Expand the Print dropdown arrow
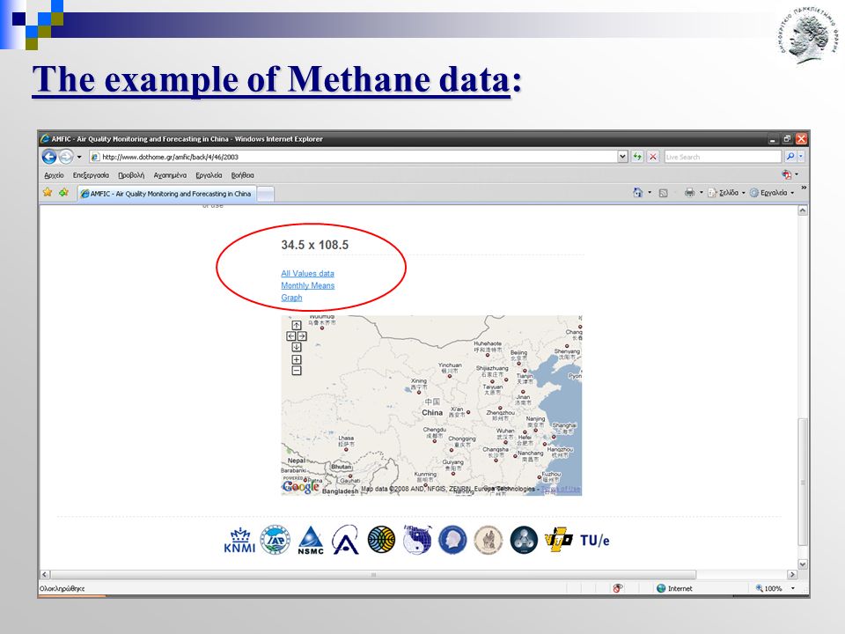Image resolution: width=845 pixels, height=634 pixels. tap(702, 193)
